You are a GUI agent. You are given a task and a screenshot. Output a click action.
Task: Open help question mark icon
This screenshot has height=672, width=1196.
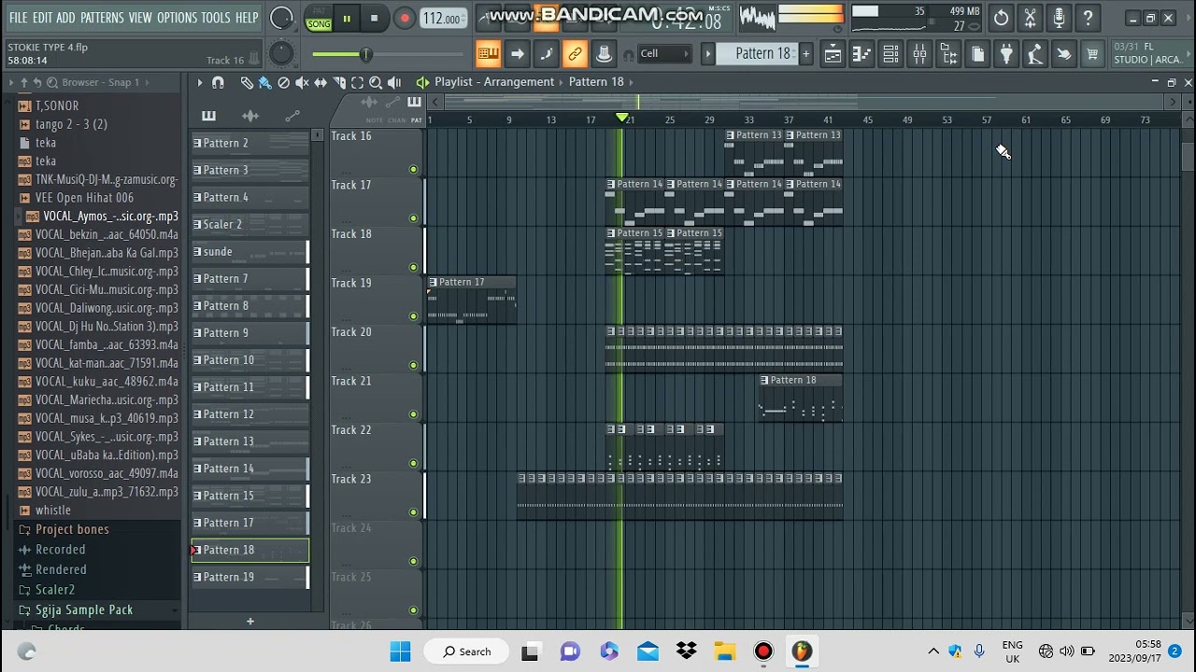click(x=1088, y=18)
